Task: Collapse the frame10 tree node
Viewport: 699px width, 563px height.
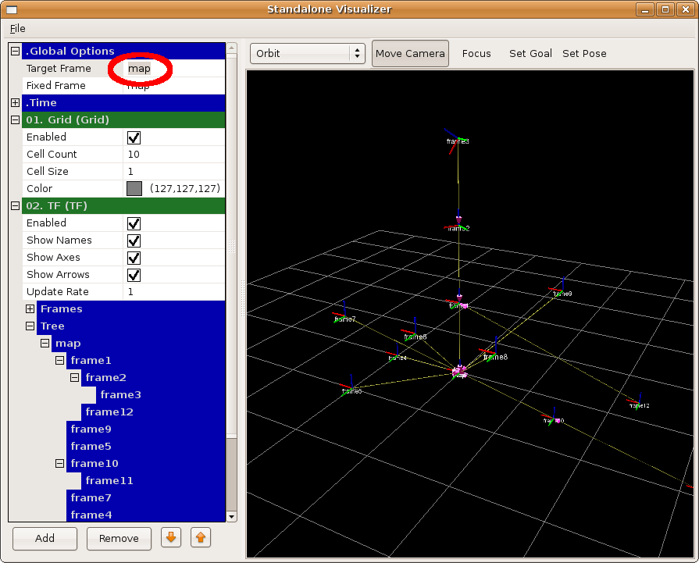Action: pos(60,464)
